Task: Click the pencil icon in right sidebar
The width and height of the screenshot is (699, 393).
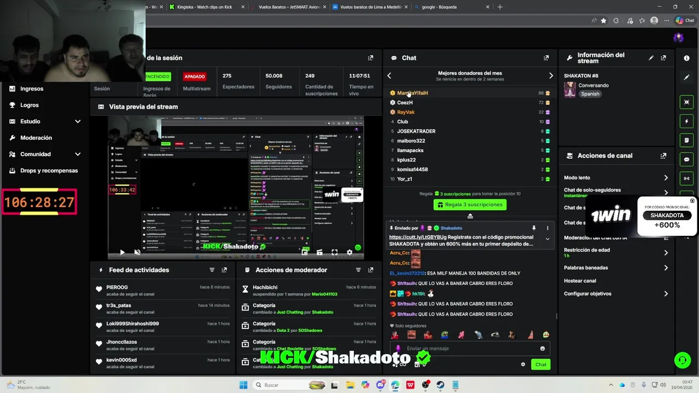Action: (x=686, y=78)
